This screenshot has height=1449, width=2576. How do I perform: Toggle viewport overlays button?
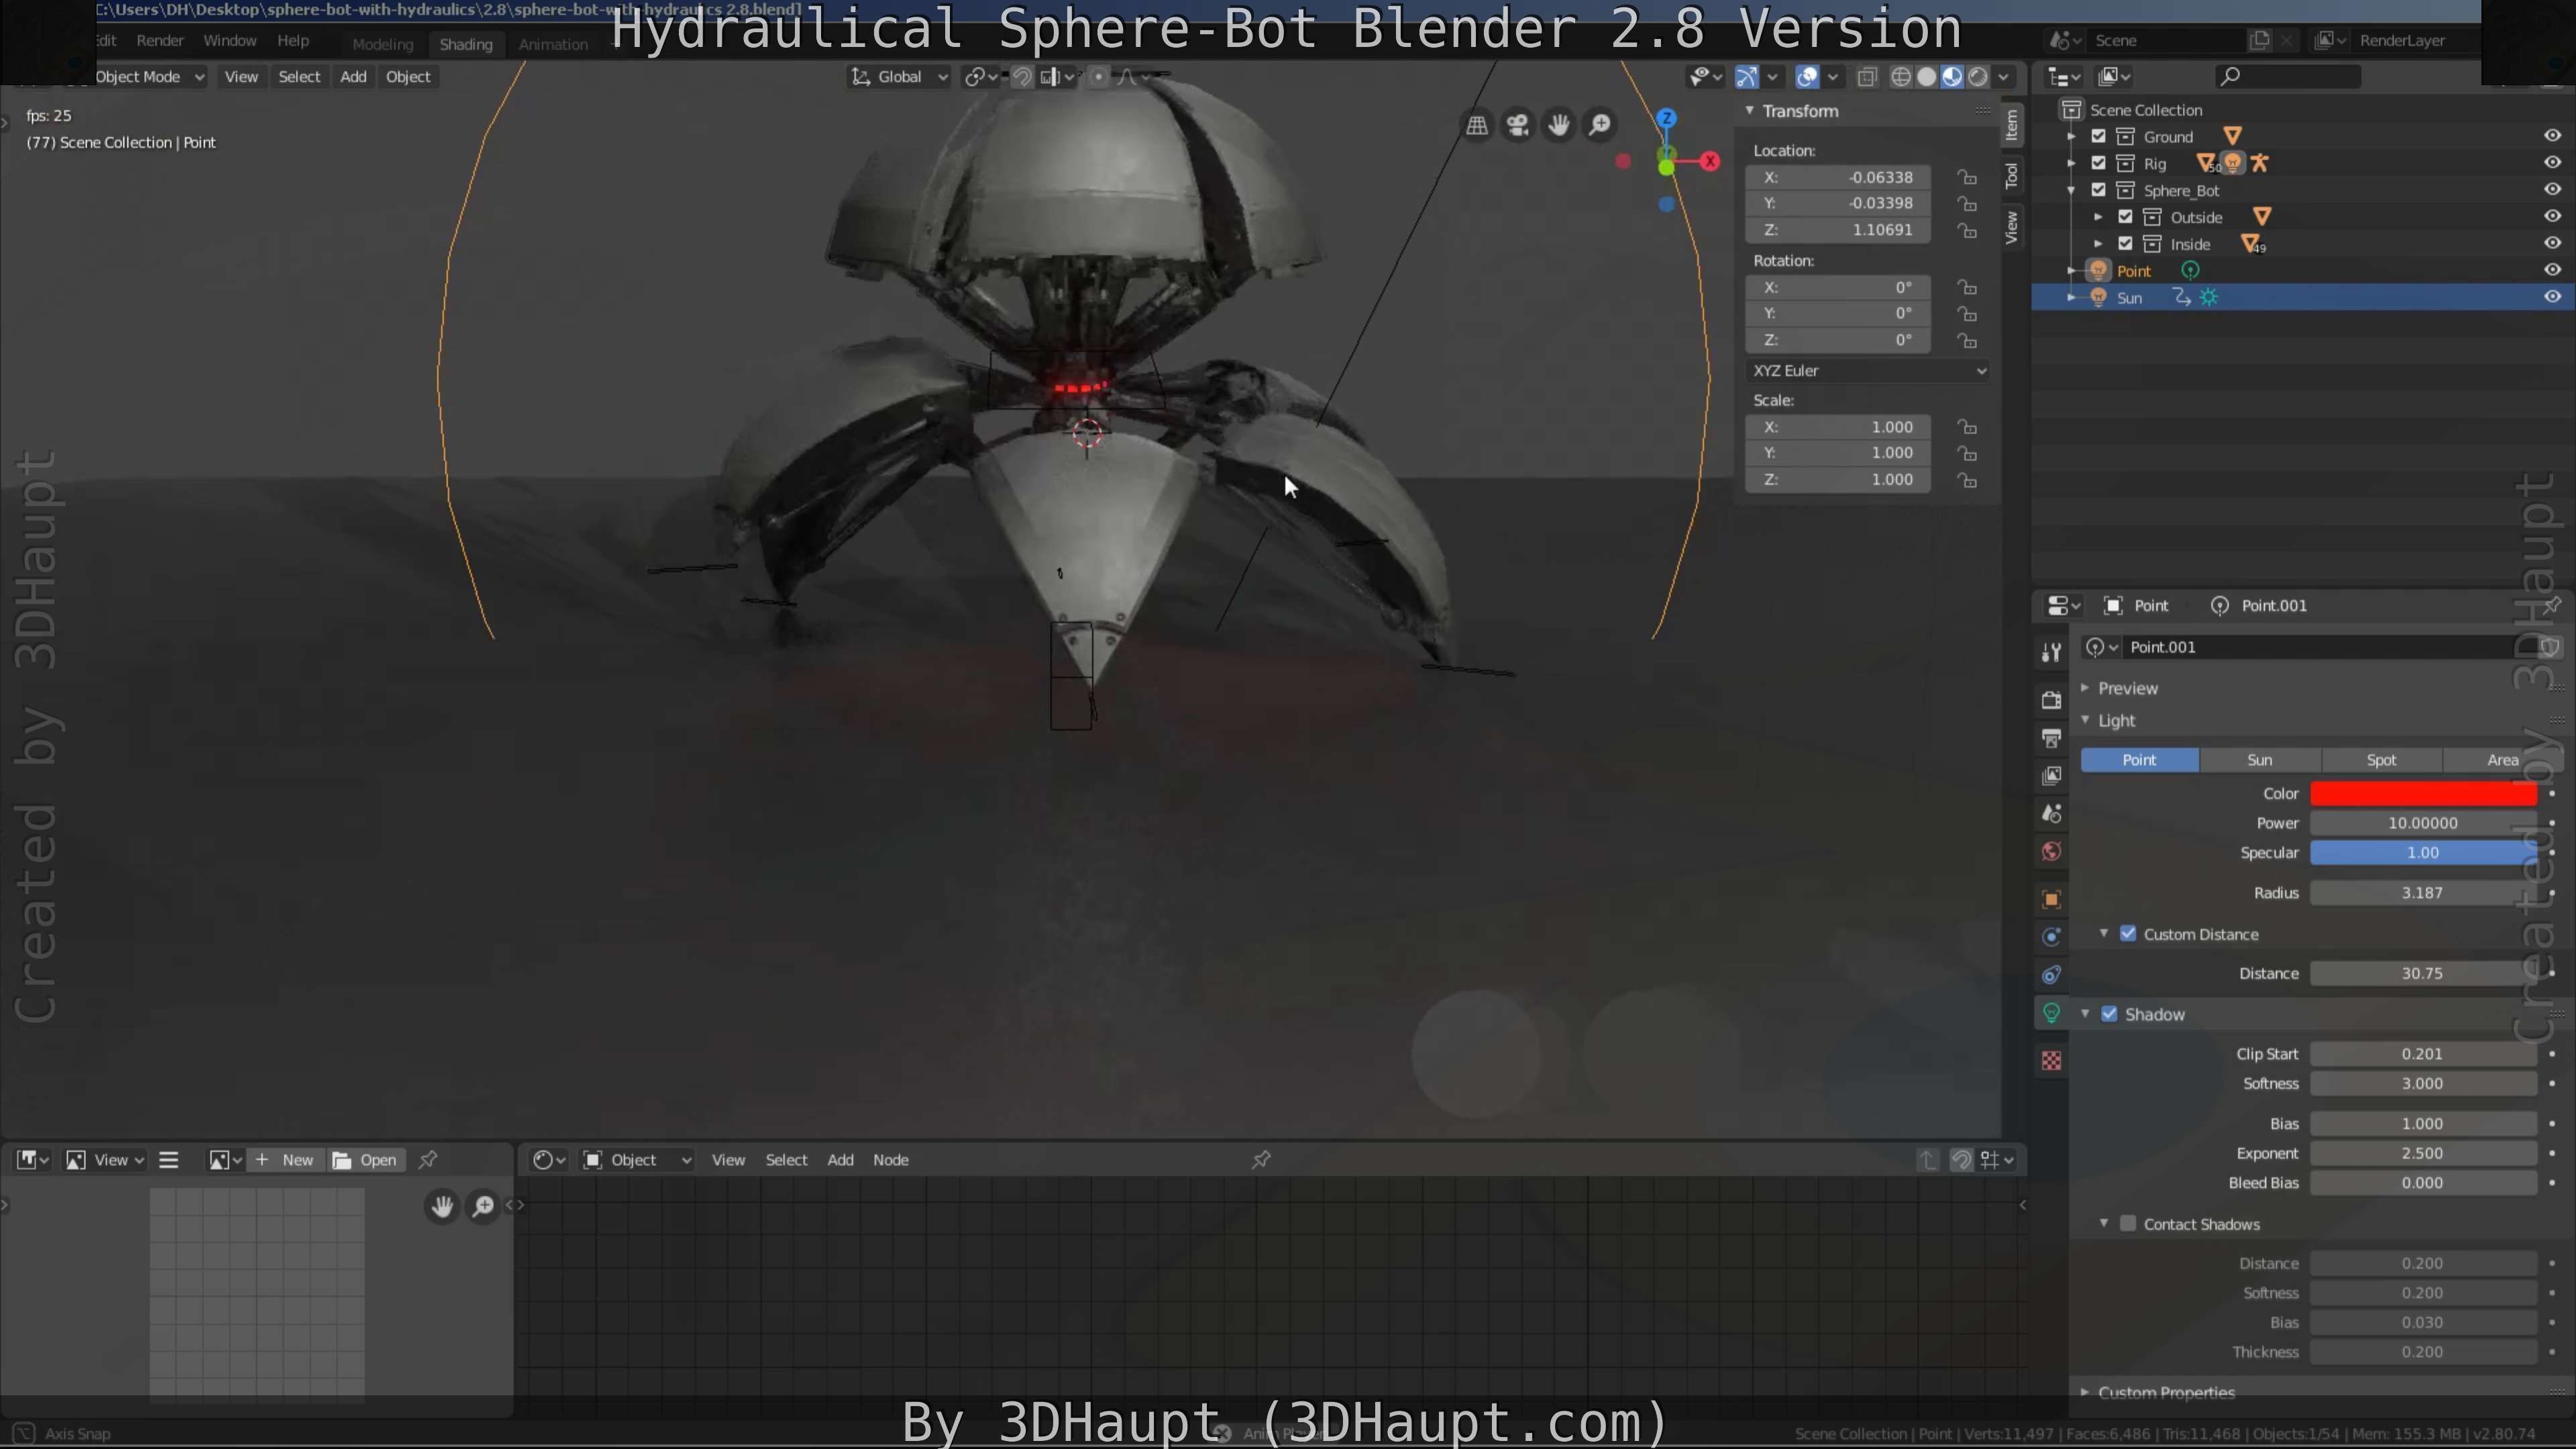click(1807, 77)
